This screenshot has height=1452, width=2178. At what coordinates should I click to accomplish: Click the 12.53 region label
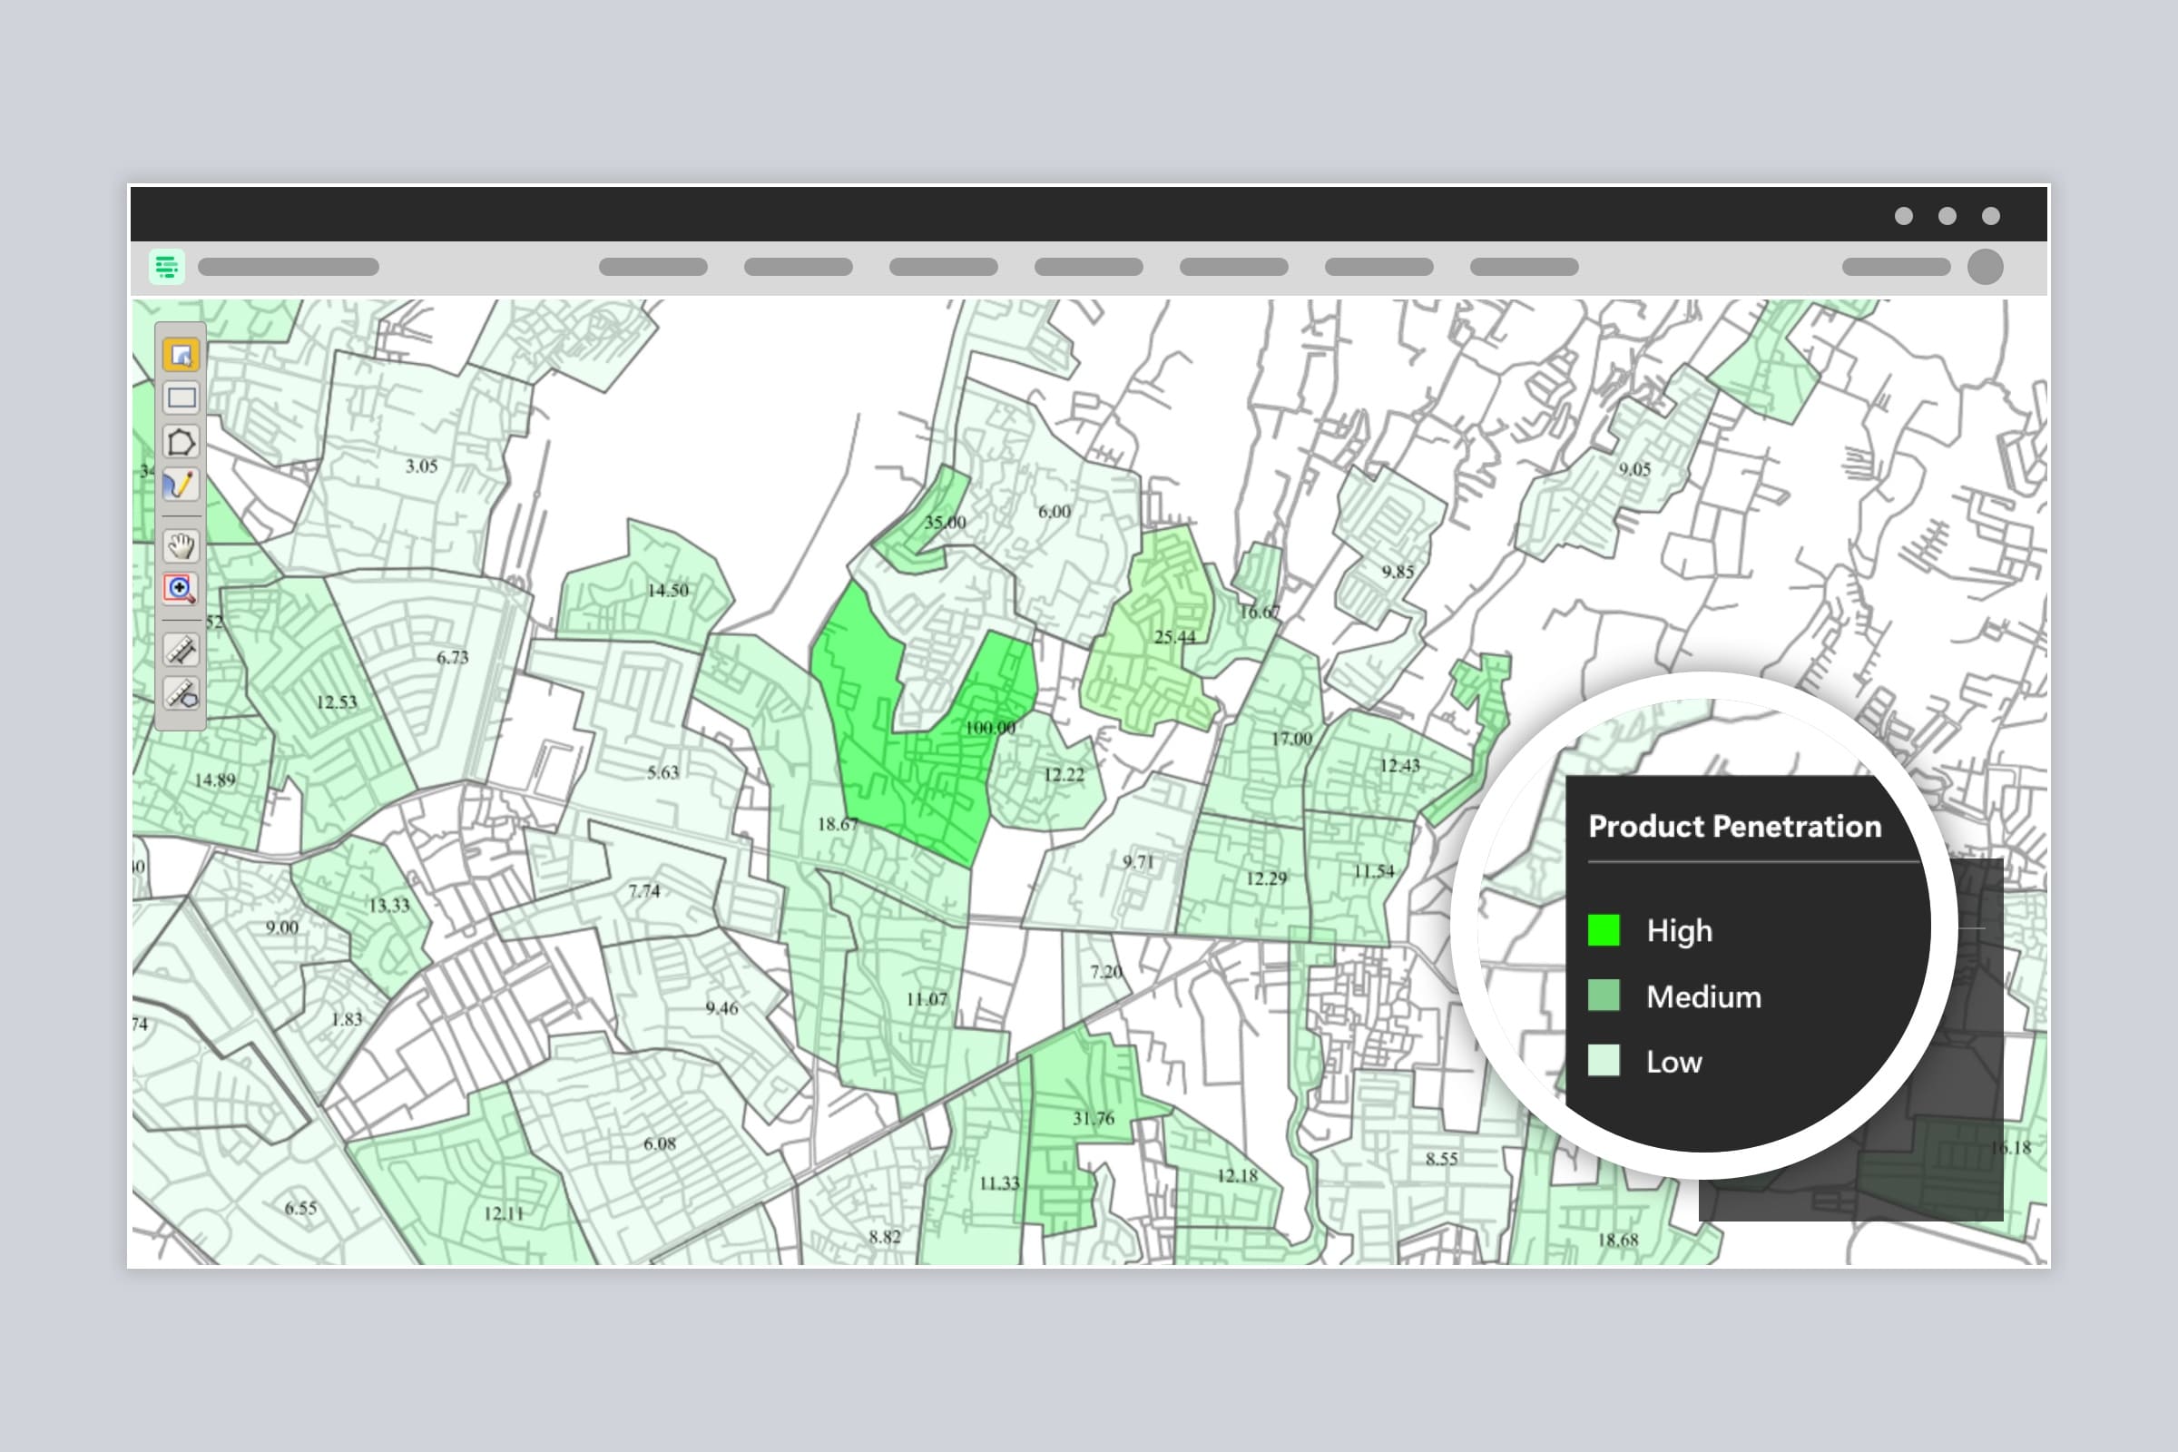pos(336,701)
